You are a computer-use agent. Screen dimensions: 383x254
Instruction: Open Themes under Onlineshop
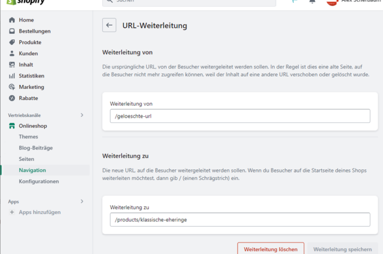coord(28,137)
